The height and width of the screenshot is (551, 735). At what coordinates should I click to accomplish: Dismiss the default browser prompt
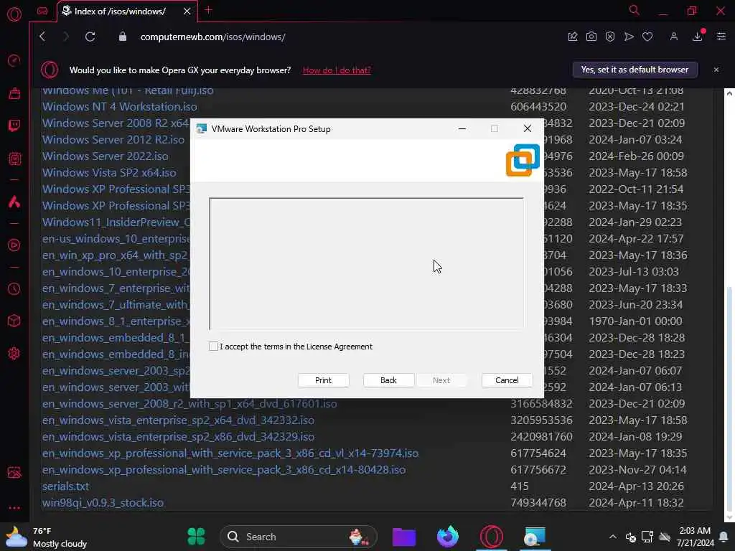point(716,70)
